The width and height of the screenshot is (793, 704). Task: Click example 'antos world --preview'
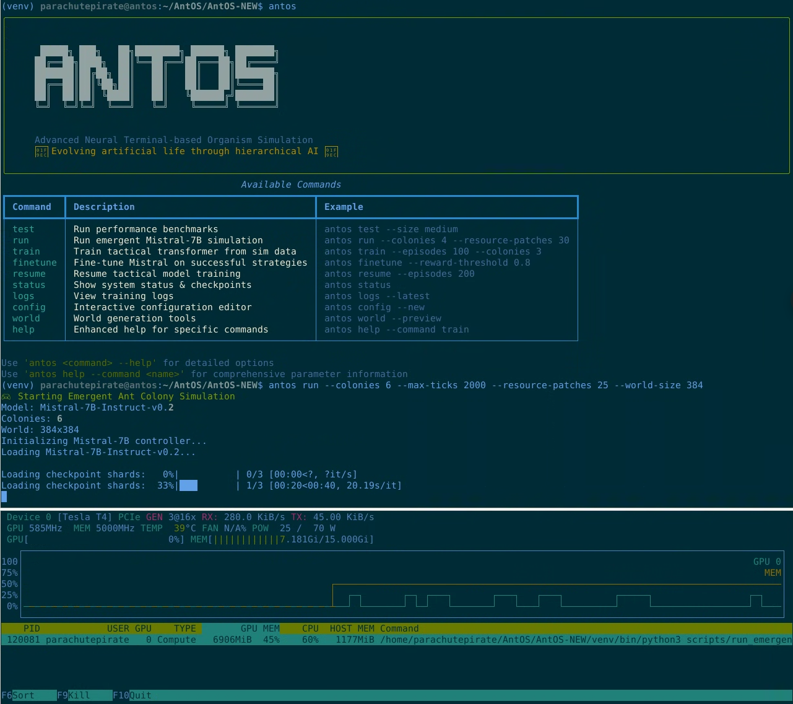click(x=383, y=318)
